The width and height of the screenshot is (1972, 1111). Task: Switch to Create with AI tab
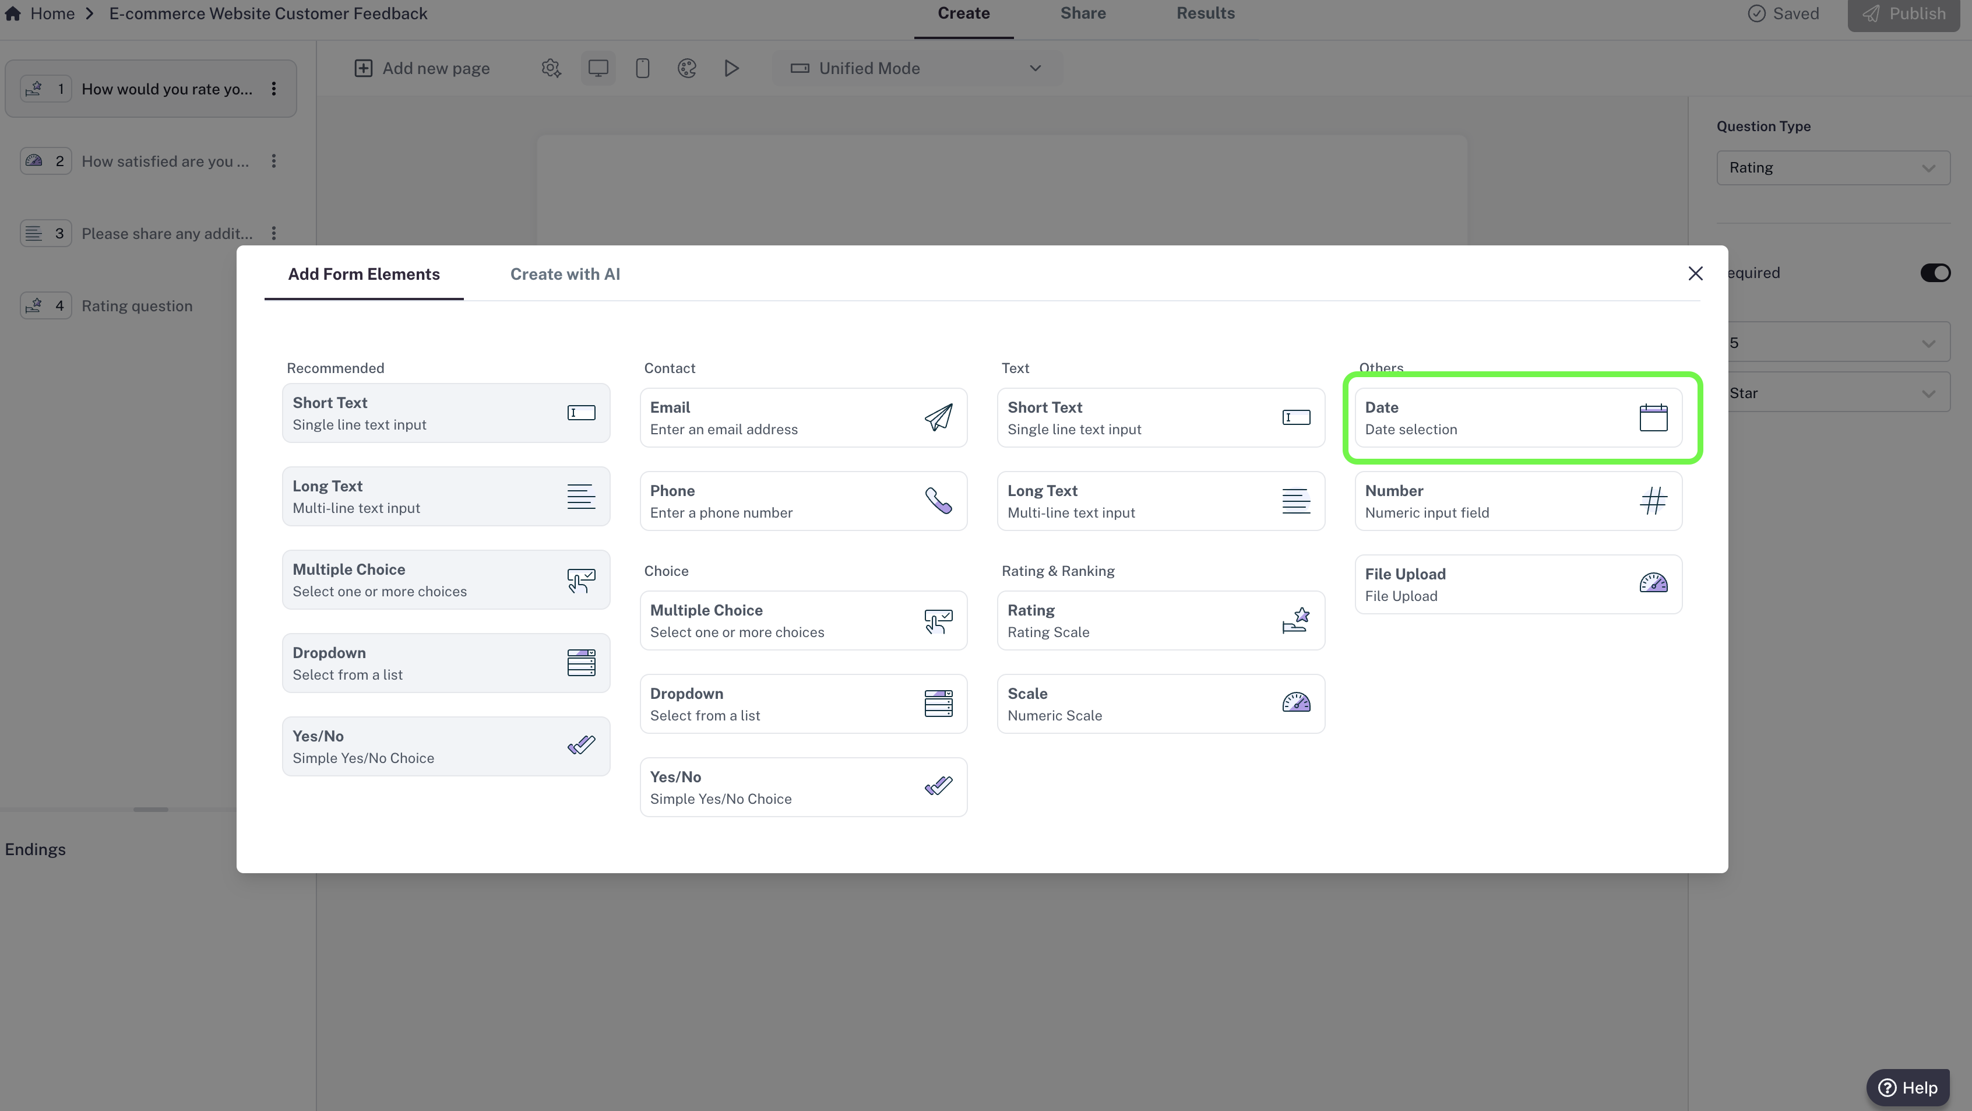(565, 274)
